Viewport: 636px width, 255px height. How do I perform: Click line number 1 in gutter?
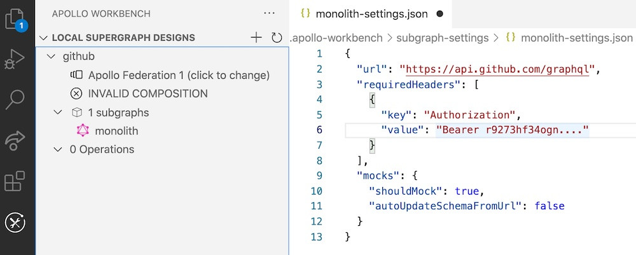pyautogui.click(x=319, y=54)
